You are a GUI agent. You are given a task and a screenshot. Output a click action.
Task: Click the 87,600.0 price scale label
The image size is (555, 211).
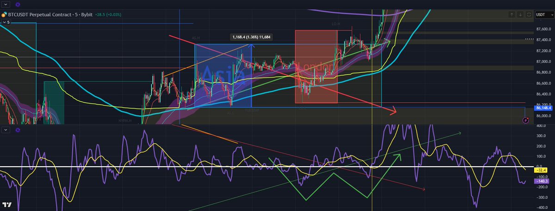pyautogui.click(x=543, y=29)
